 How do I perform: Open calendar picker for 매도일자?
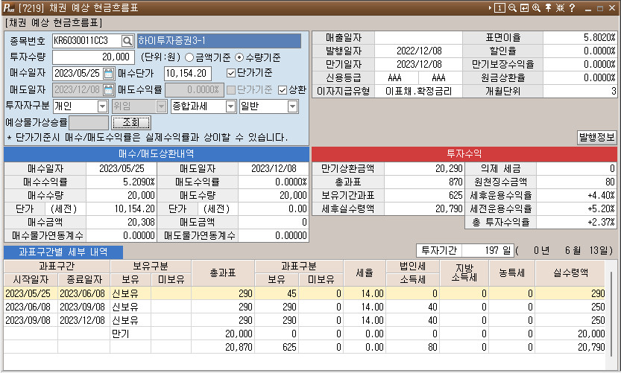(108, 90)
